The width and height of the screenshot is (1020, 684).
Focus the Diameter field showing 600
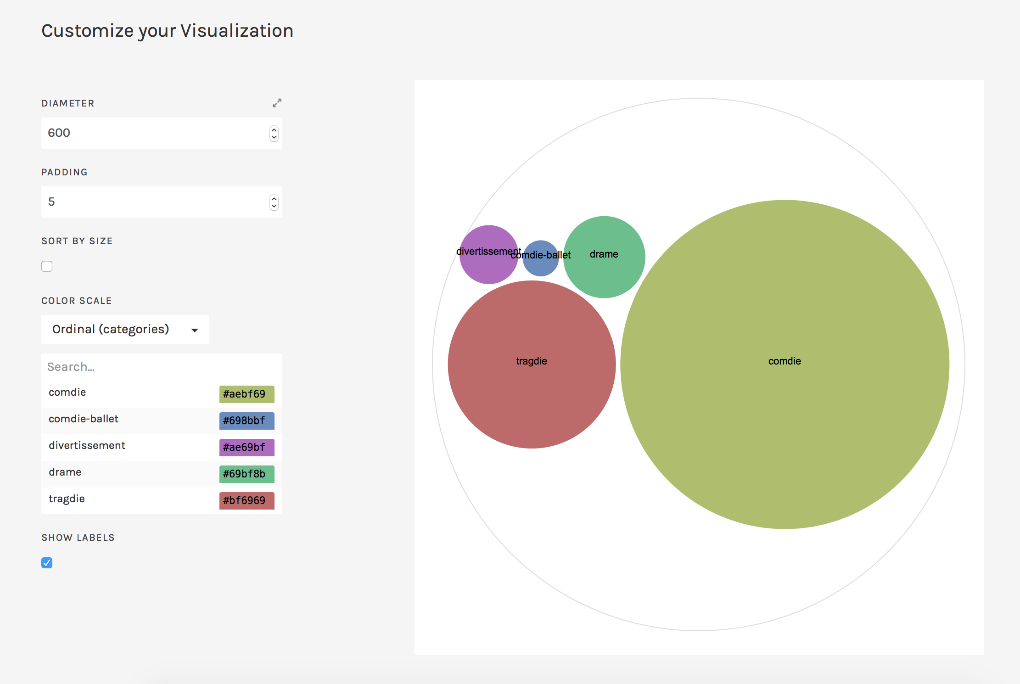[x=162, y=133]
